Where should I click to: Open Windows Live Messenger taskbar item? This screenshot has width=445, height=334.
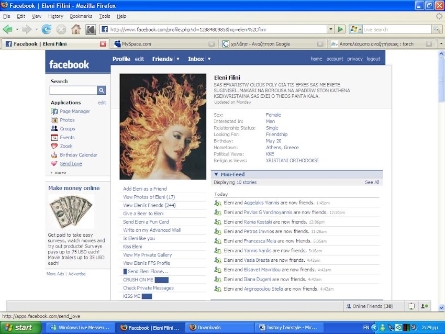[80, 328]
